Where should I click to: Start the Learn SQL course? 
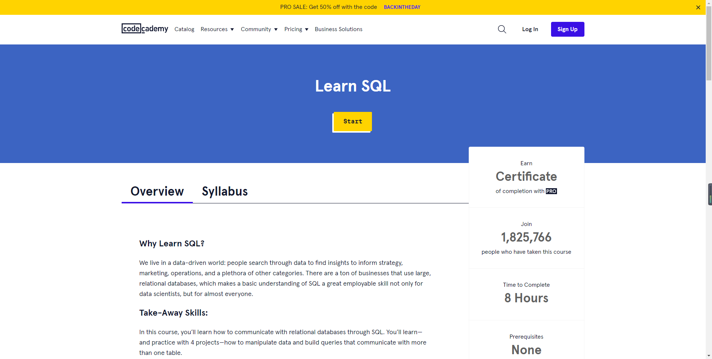352,122
